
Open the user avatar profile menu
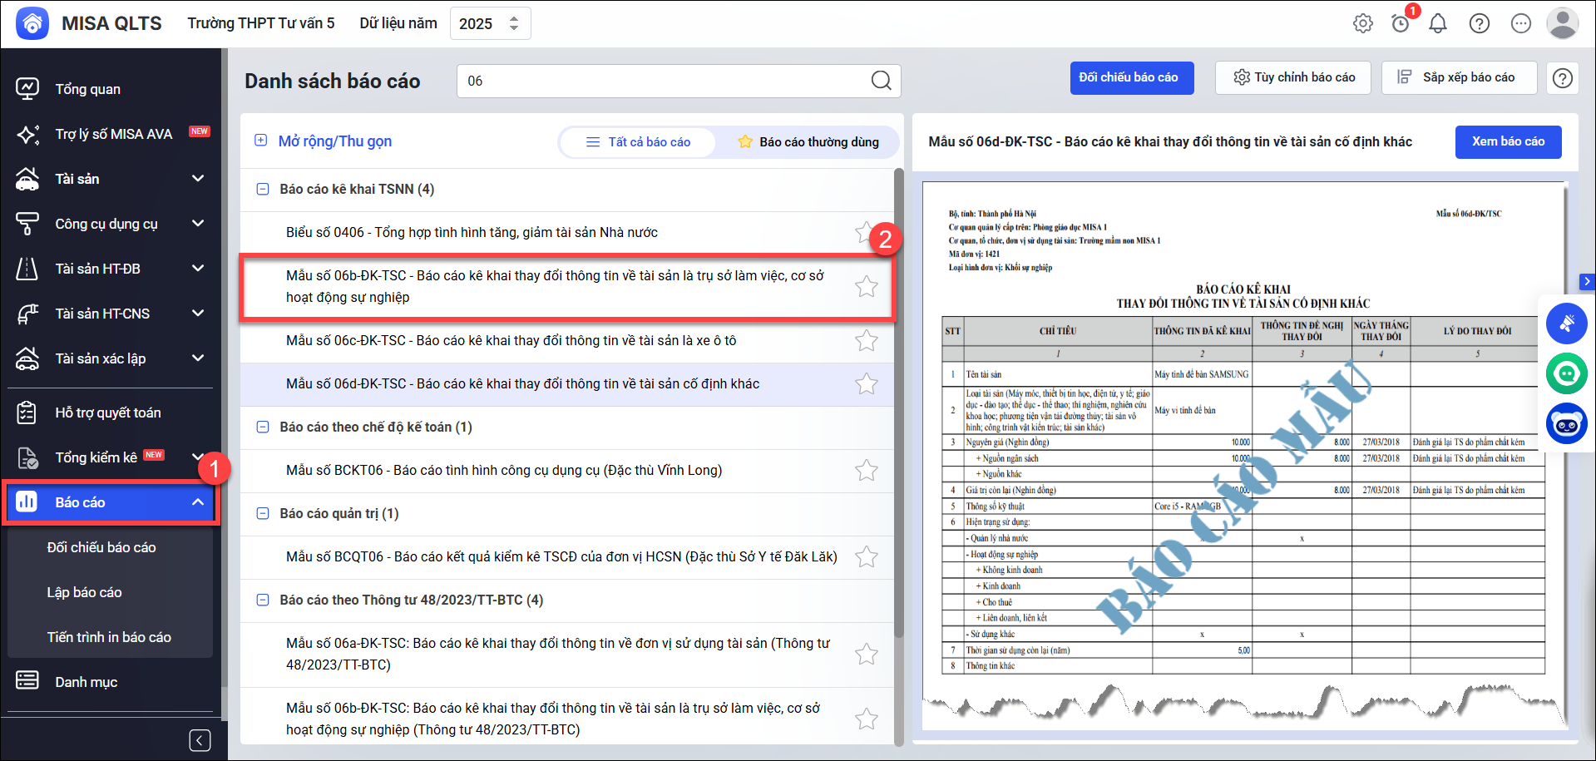point(1563,23)
